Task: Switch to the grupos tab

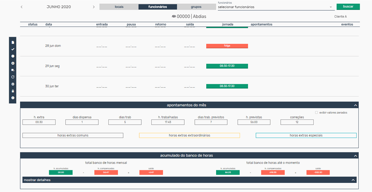Action: (196, 7)
